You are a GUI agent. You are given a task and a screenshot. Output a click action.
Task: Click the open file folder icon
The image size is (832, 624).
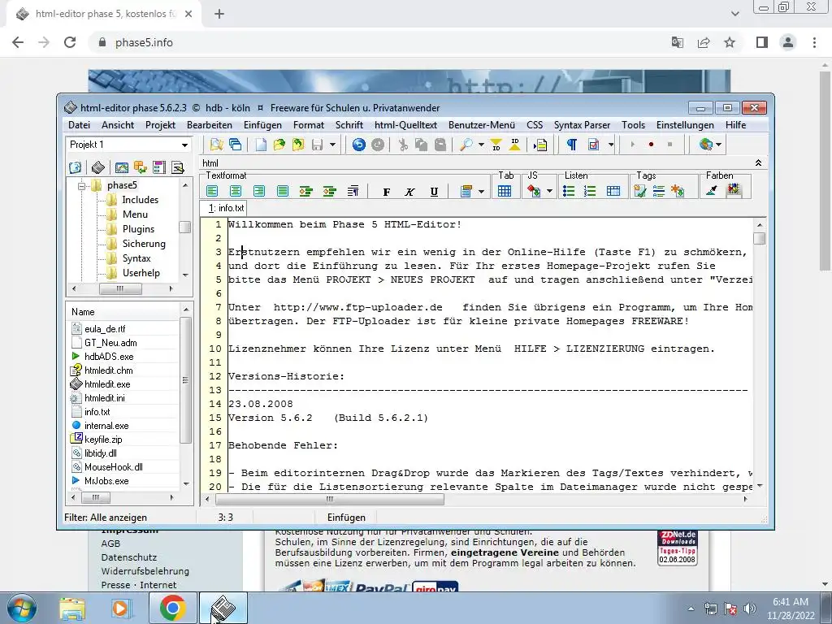(279, 145)
